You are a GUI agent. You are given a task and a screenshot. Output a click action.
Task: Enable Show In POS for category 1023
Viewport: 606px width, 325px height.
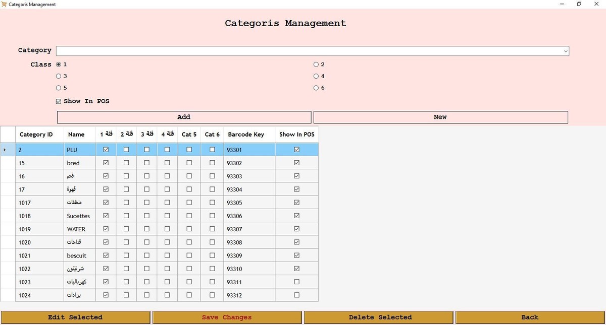point(296,282)
